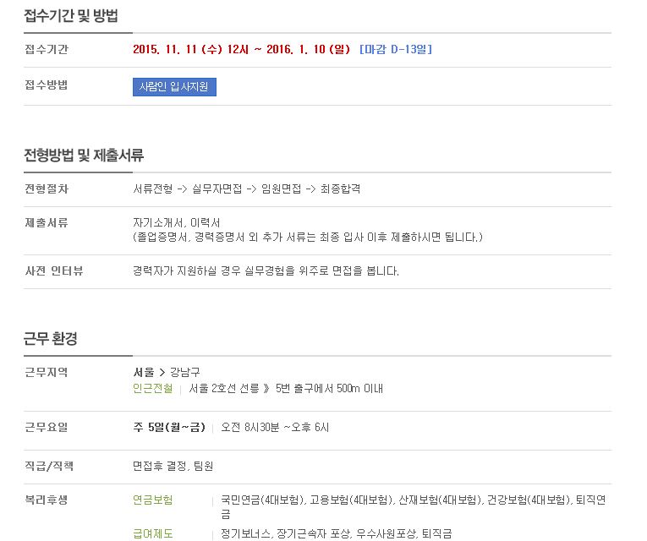Click the 서류전형 hiring process step text
Image resolution: width=647 pixels, height=541 pixels.
[x=153, y=189]
